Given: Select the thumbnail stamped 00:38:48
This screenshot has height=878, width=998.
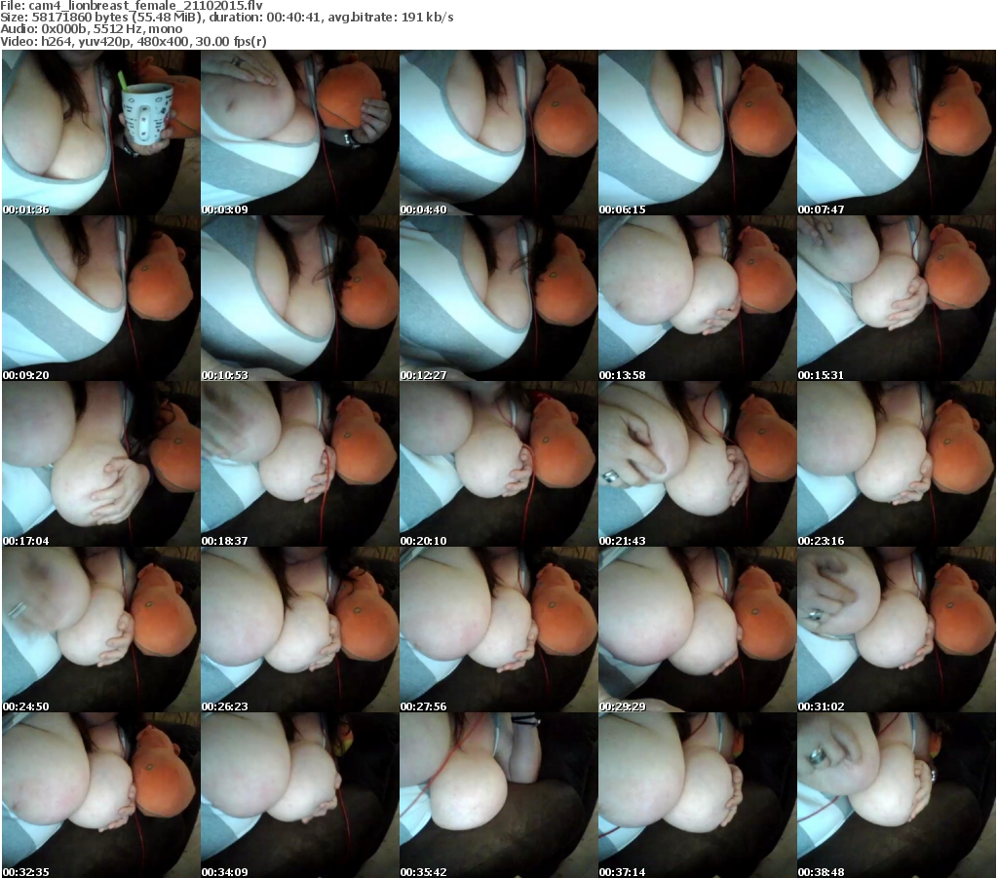Looking at the screenshot, I should coord(897,795).
